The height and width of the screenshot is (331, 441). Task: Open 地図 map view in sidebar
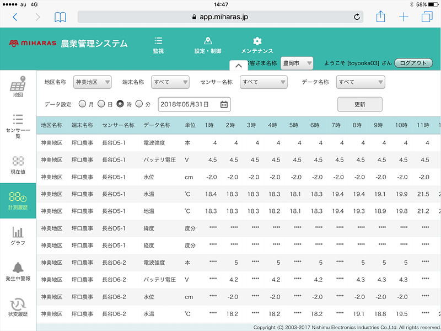point(18,87)
